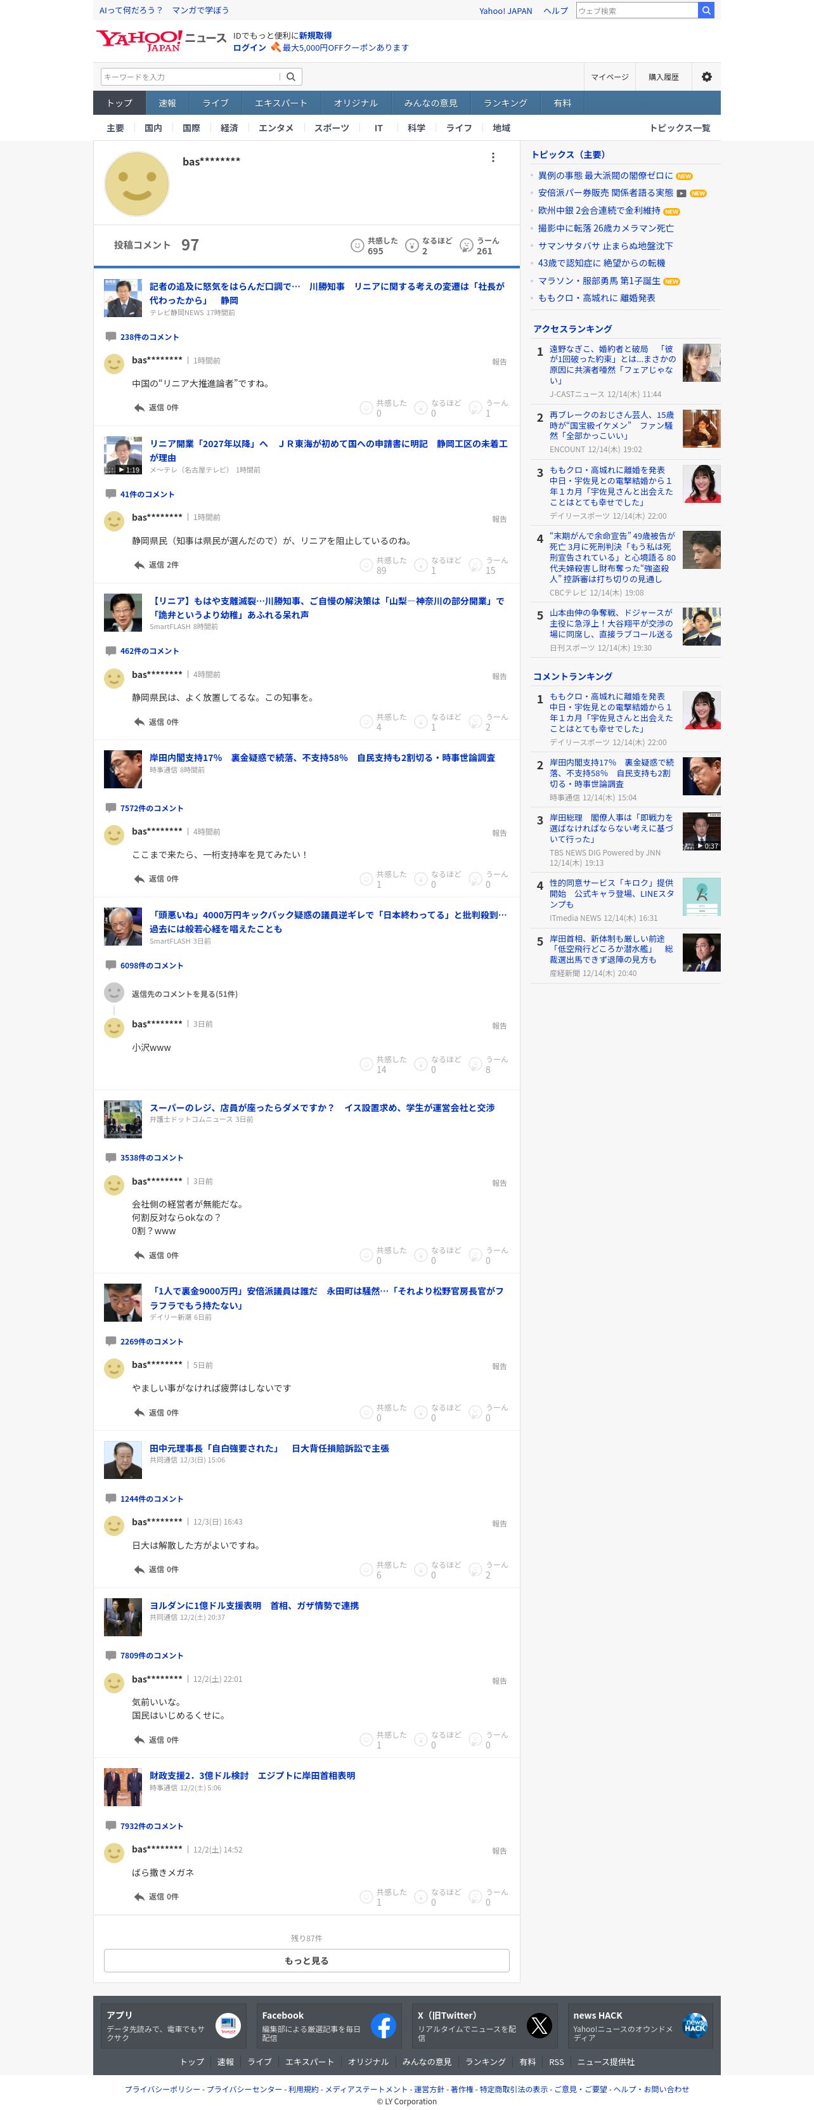Open 岸田内閣支持17% article headline
The image size is (814, 2110).
point(322,758)
